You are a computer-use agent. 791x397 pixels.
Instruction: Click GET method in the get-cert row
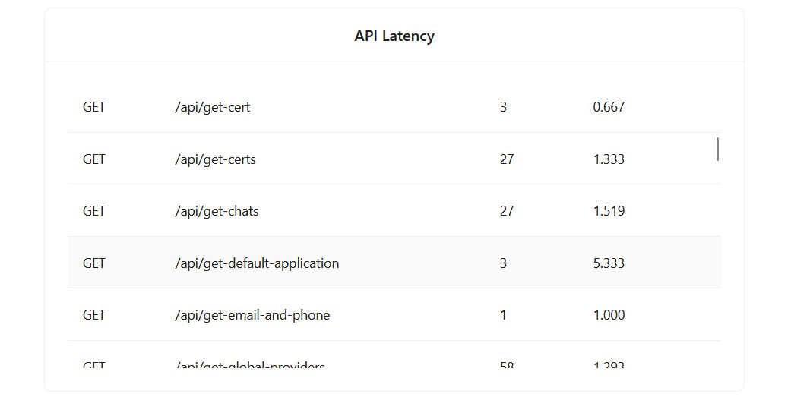pyautogui.click(x=94, y=107)
